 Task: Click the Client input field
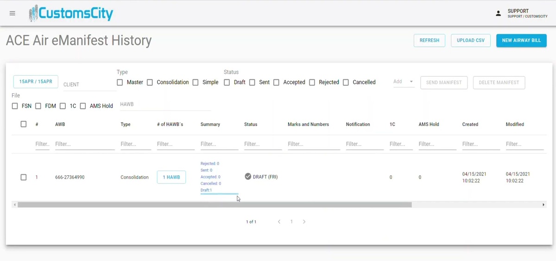click(89, 84)
